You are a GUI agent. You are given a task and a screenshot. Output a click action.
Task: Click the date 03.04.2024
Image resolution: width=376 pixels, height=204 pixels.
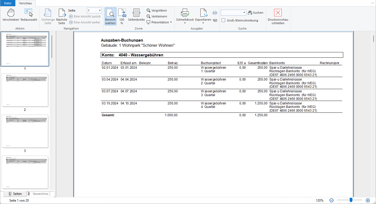pos(110,79)
